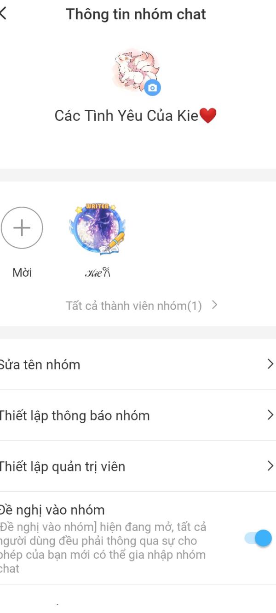This screenshot has height=613, width=276.
Task: Go back using the top-left arrow
Action: tap(4, 14)
